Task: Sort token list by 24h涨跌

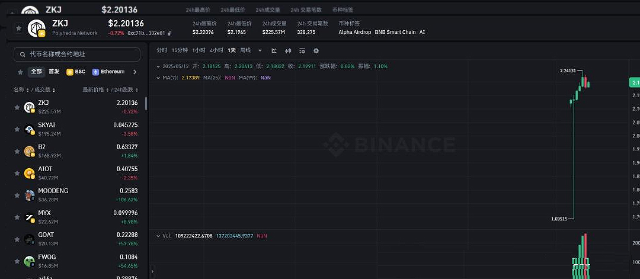Action: [x=126, y=89]
